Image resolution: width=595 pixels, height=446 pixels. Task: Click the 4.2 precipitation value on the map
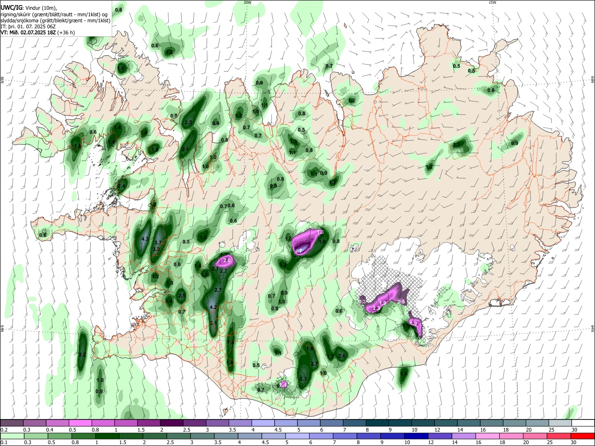(x=213, y=308)
